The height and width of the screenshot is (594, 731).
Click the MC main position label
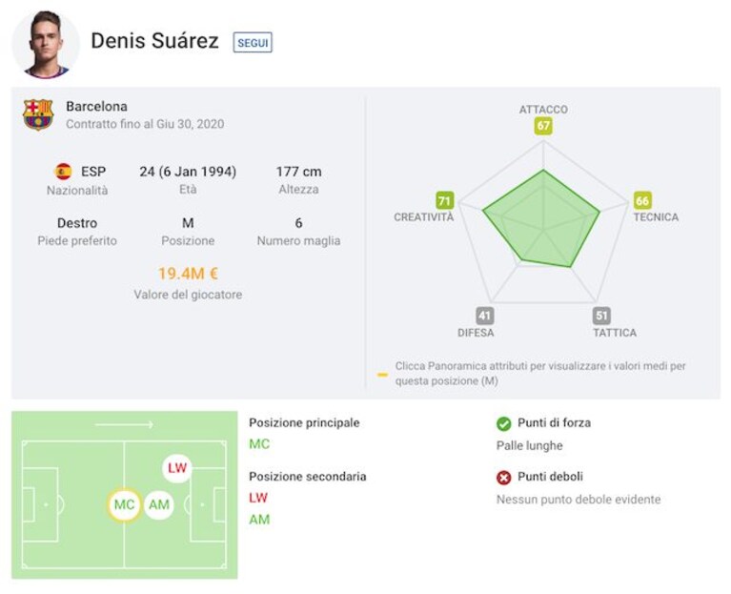click(x=259, y=444)
